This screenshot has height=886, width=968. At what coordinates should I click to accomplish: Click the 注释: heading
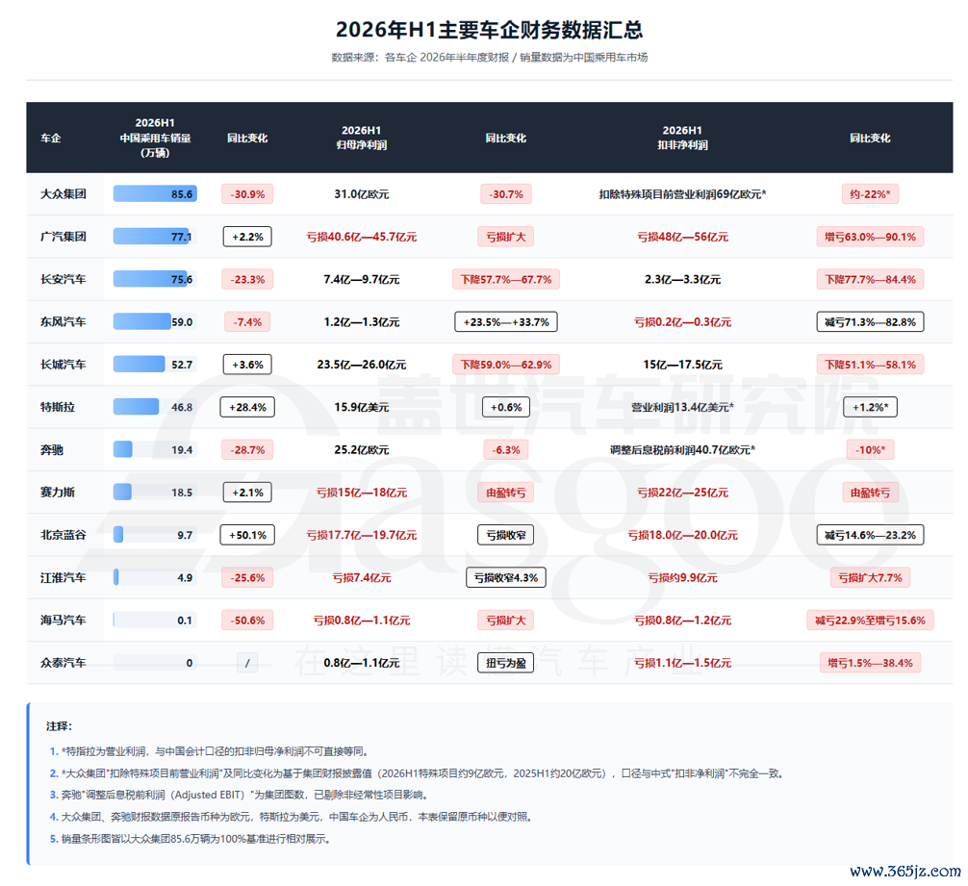60,726
